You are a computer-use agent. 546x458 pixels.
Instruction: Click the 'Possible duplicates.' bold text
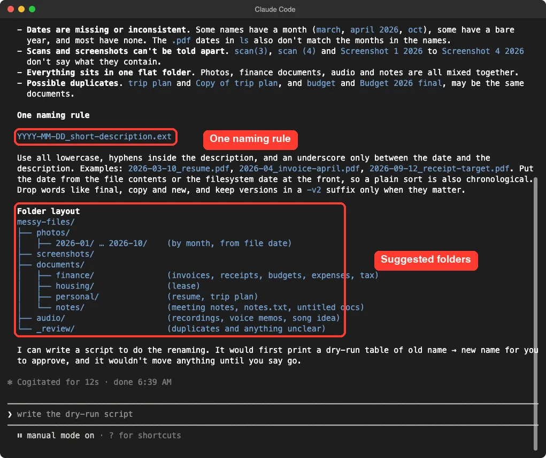tap(74, 83)
